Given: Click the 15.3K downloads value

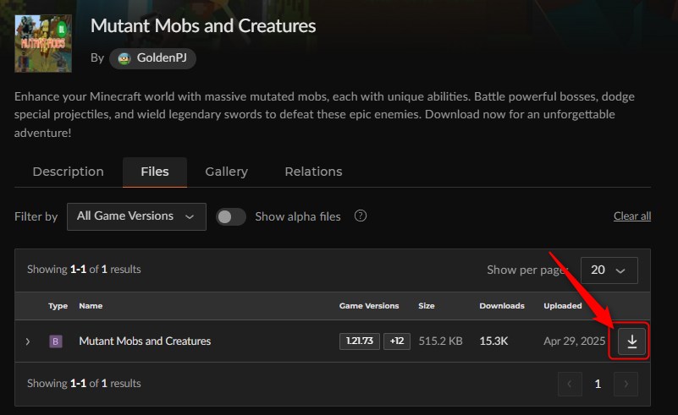Looking at the screenshot, I should 493,341.
